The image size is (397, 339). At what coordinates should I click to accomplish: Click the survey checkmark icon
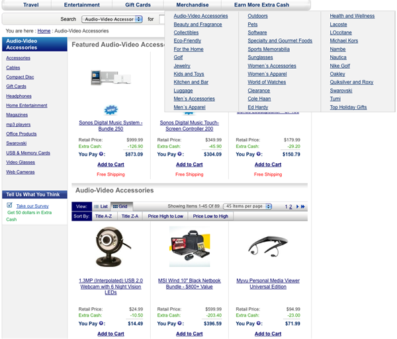[x=10, y=205]
